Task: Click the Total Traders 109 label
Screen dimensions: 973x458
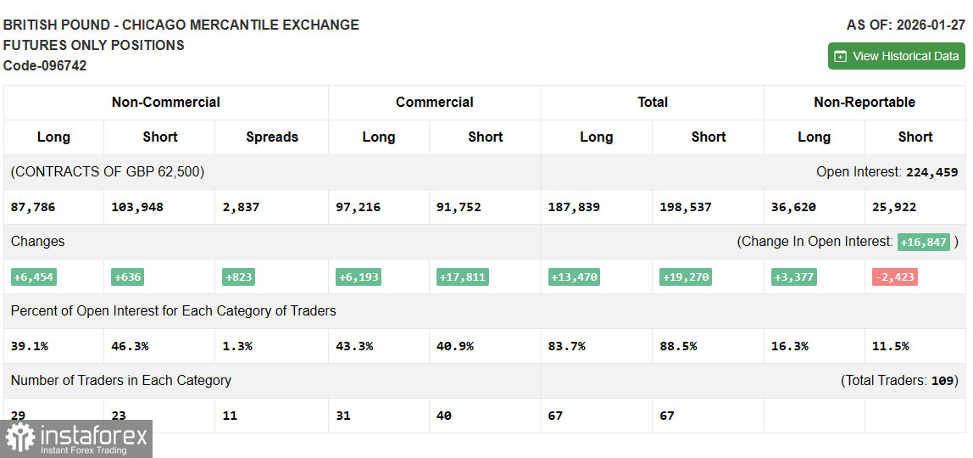Action: (898, 380)
